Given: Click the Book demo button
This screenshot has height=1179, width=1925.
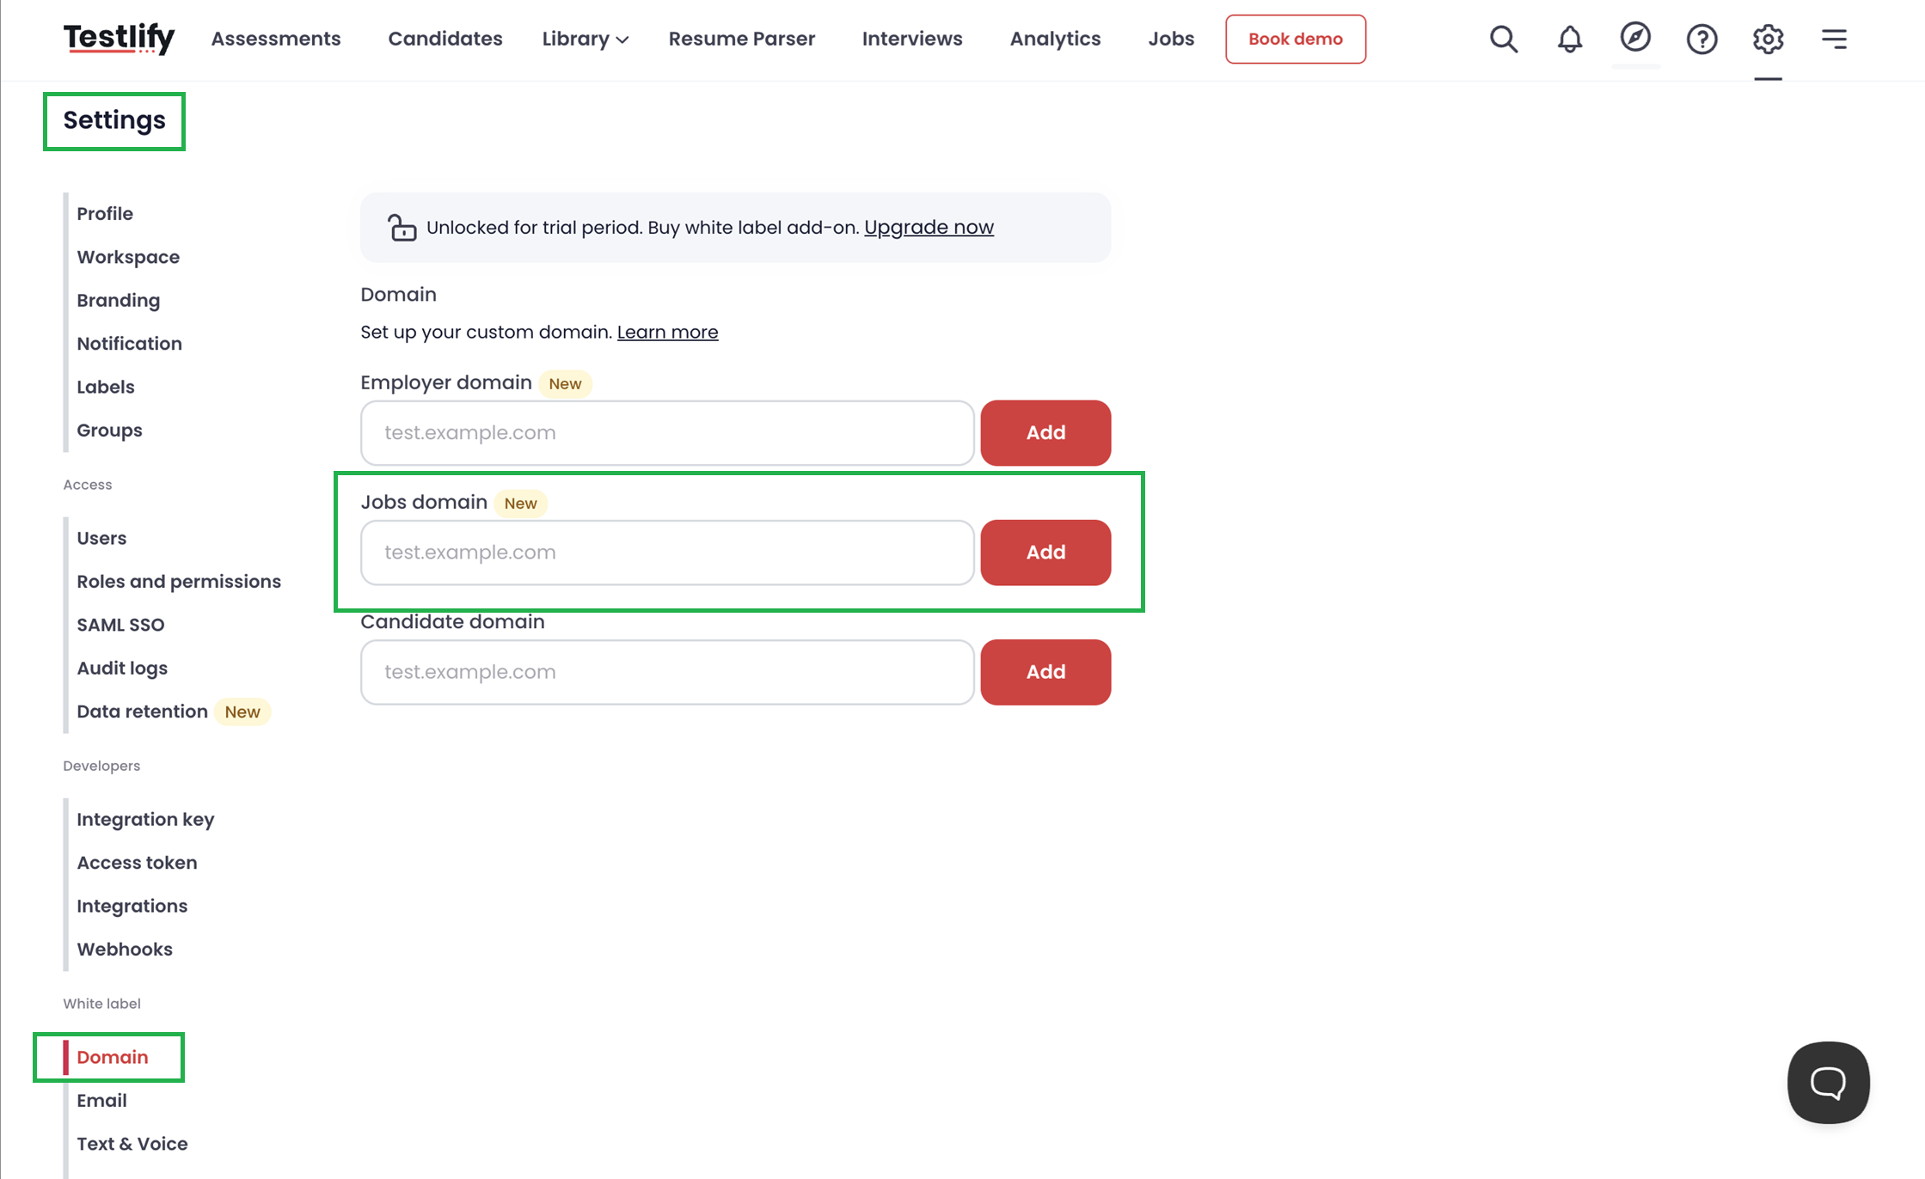Looking at the screenshot, I should [x=1295, y=39].
